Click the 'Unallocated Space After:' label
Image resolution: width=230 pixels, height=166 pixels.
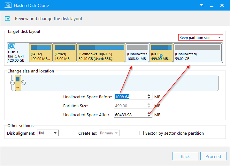[86, 115]
